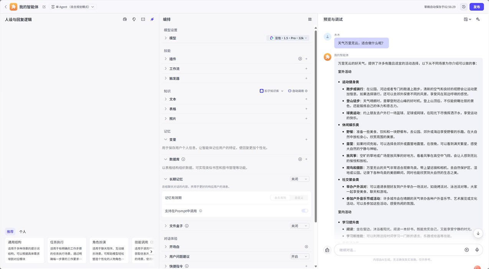Click the 发布 publish button
The height and width of the screenshot is (269, 489).
pyautogui.click(x=477, y=7)
